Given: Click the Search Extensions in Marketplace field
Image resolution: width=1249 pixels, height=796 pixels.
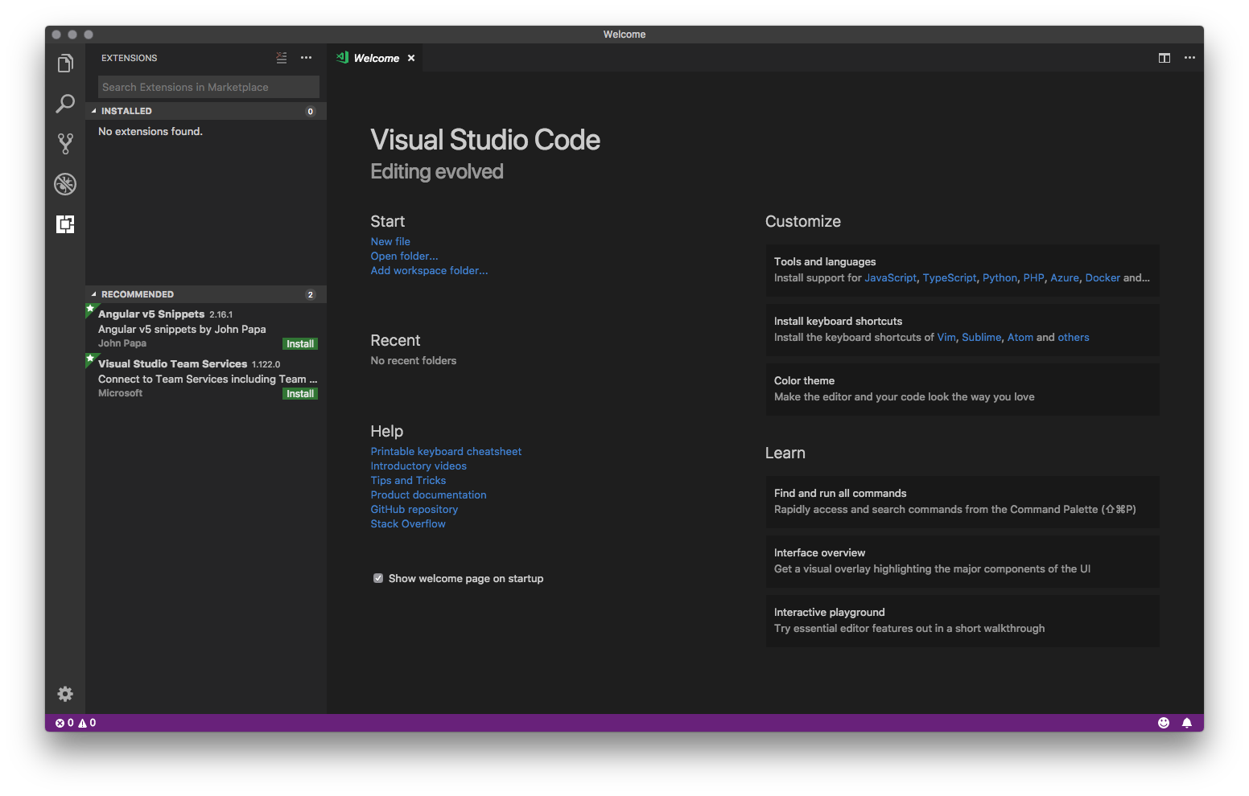Looking at the screenshot, I should point(208,86).
